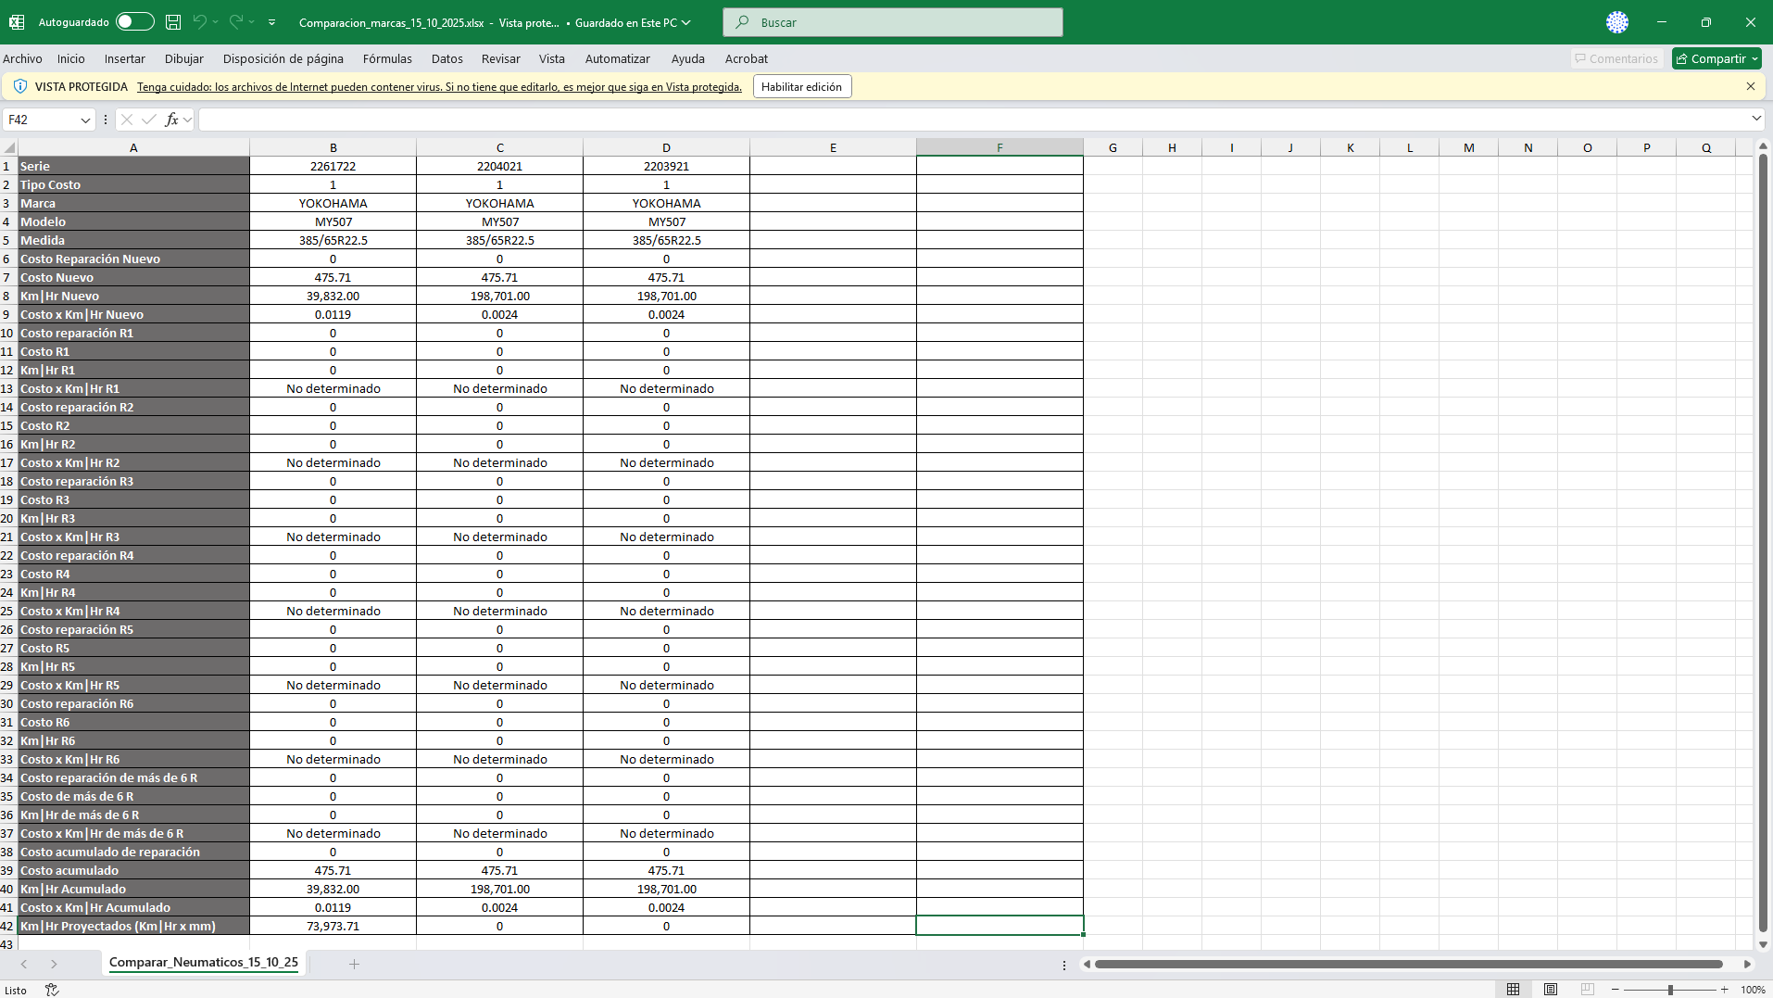Click the zoom slider handle
Viewport: 1773px width, 998px height.
1670,990
